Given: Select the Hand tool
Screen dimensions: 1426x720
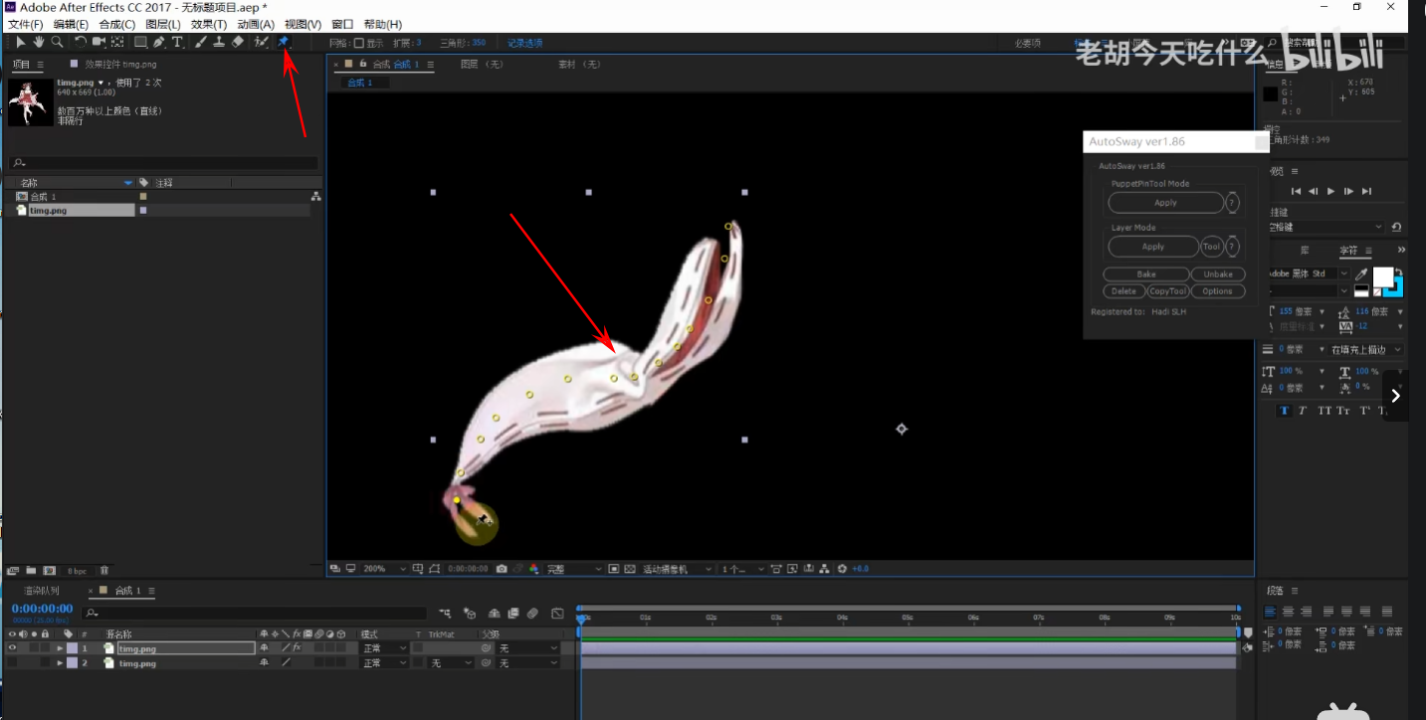Looking at the screenshot, I should (x=38, y=42).
